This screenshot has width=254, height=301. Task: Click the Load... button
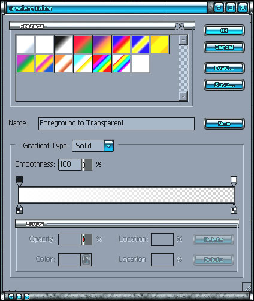coord(224,68)
